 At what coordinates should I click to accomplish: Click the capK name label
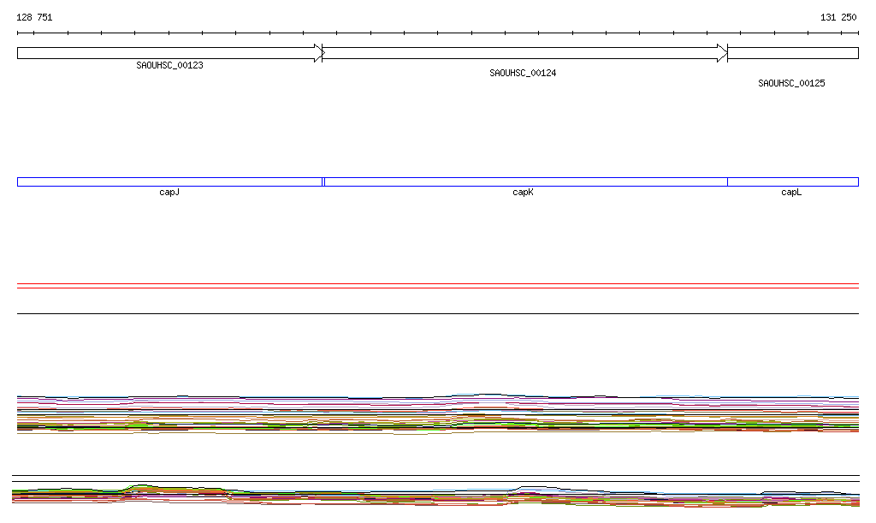523,193
